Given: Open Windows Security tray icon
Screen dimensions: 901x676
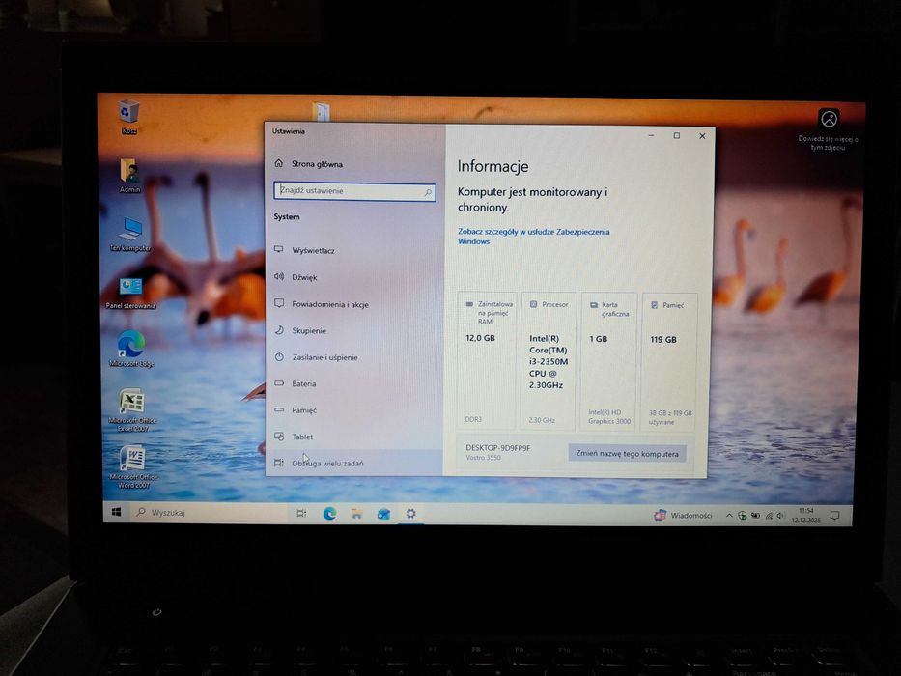Looking at the screenshot, I should click(743, 516).
